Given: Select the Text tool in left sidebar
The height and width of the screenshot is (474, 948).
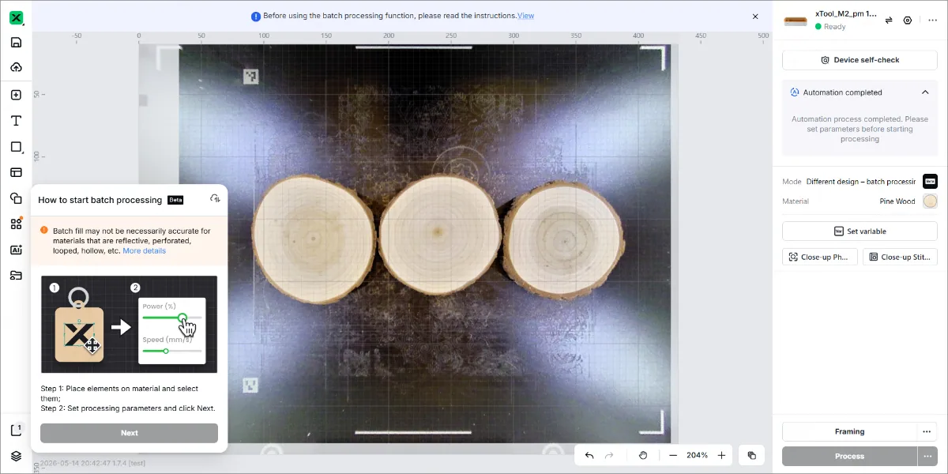Looking at the screenshot, I should pyautogui.click(x=16, y=121).
